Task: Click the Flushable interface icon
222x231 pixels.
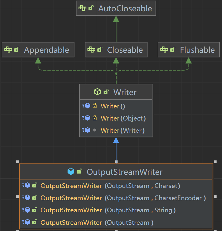Action: [x=164, y=50]
